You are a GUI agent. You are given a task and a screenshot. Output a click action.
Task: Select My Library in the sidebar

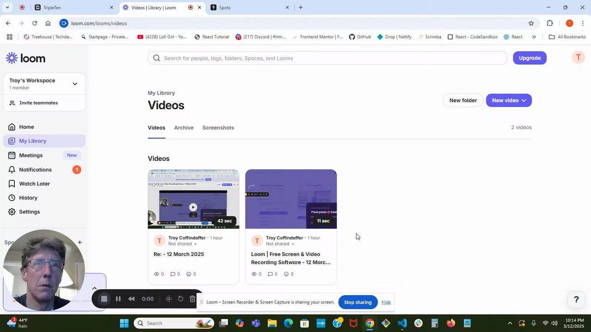[x=44, y=141]
